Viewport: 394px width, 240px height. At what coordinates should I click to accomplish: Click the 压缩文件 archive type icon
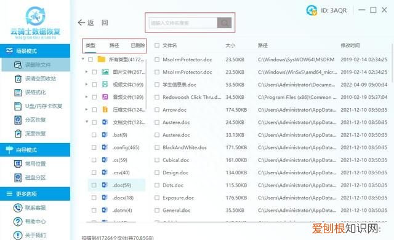(105, 109)
